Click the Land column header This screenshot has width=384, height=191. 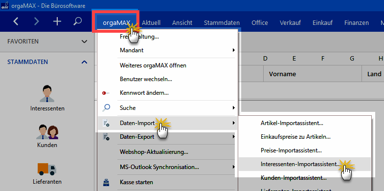click(x=374, y=74)
